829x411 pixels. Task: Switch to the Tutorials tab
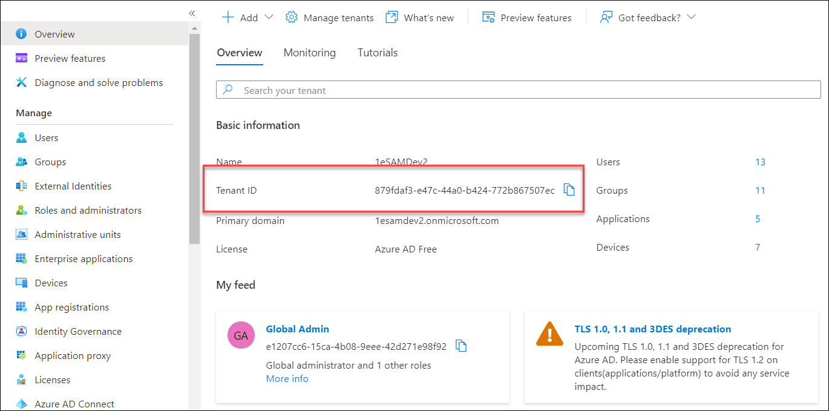click(x=378, y=53)
